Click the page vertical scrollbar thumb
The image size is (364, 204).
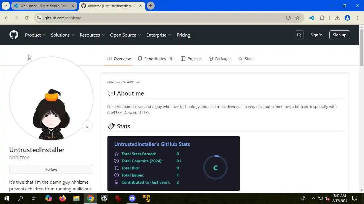[361, 48]
